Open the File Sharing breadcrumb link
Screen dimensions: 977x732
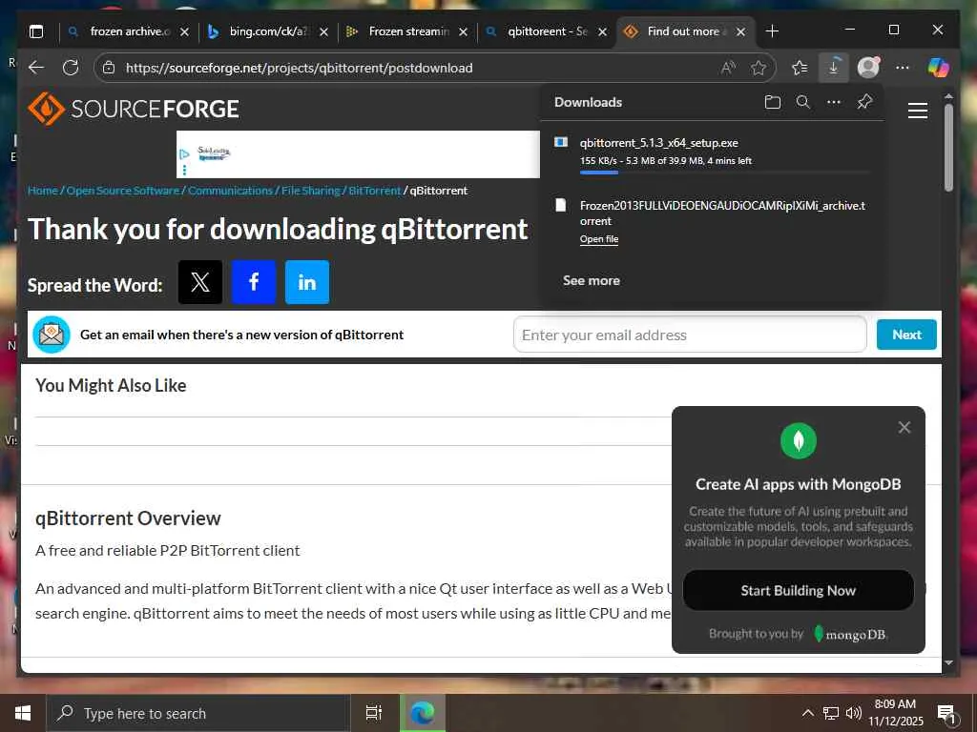click(x=311, y=191)
